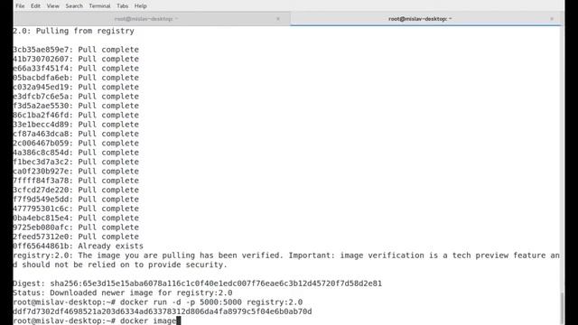This screenshot has height=325, width=578.
Task: Click the 'should not be relied on' line
Action: [120, 265]
